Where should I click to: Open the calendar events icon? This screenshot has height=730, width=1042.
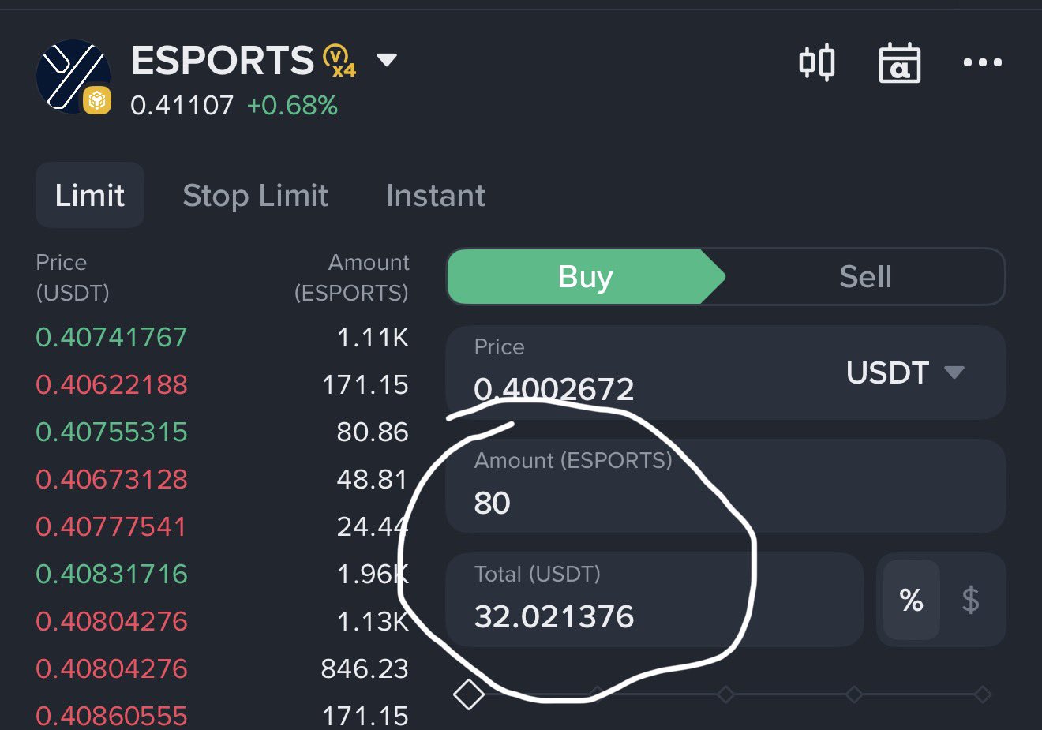coord(899,62)
